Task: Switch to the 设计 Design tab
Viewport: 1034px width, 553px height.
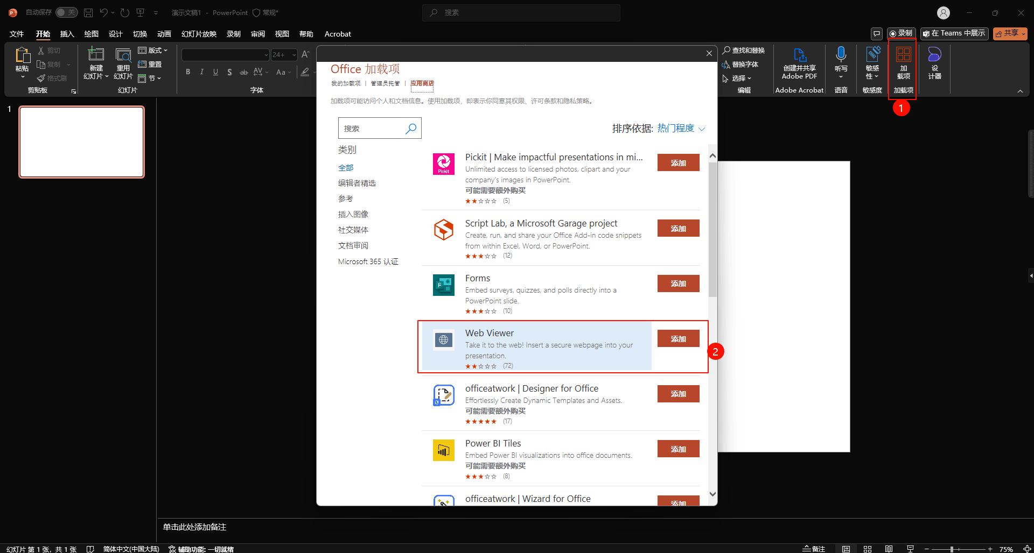Action: [x=115, y=34]
